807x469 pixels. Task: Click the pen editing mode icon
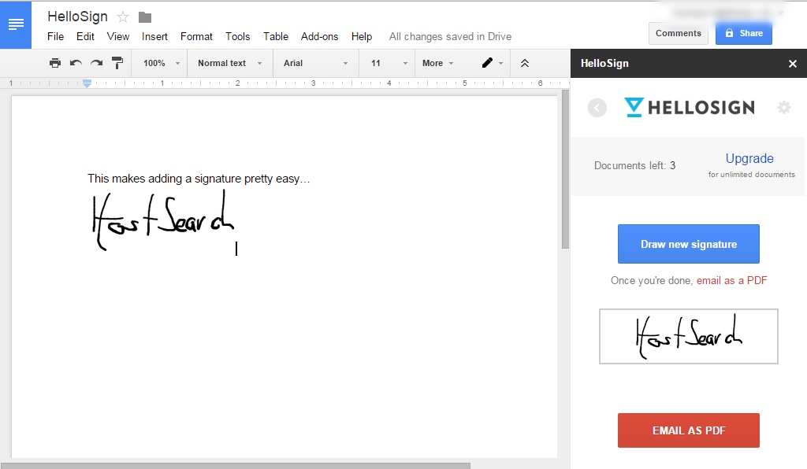click(x=487, y=63)
